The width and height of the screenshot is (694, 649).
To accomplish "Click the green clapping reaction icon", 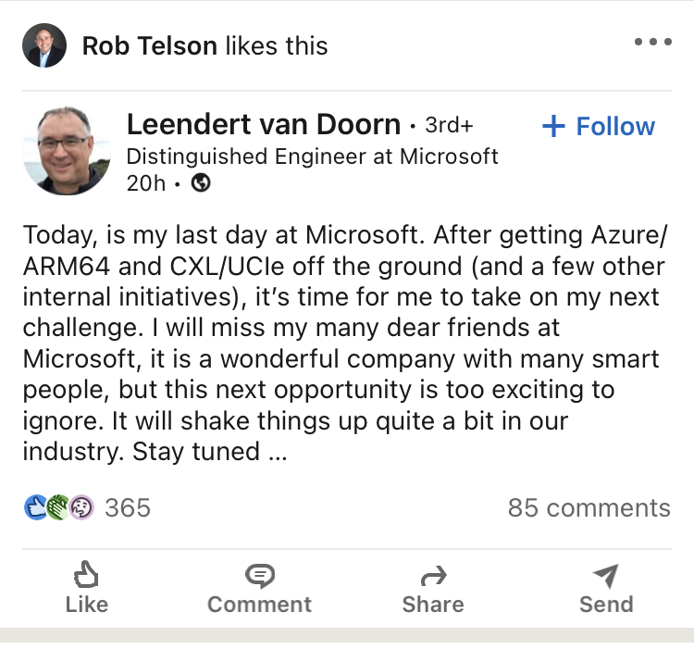I will pyautogui.click(x=58, y=507).
